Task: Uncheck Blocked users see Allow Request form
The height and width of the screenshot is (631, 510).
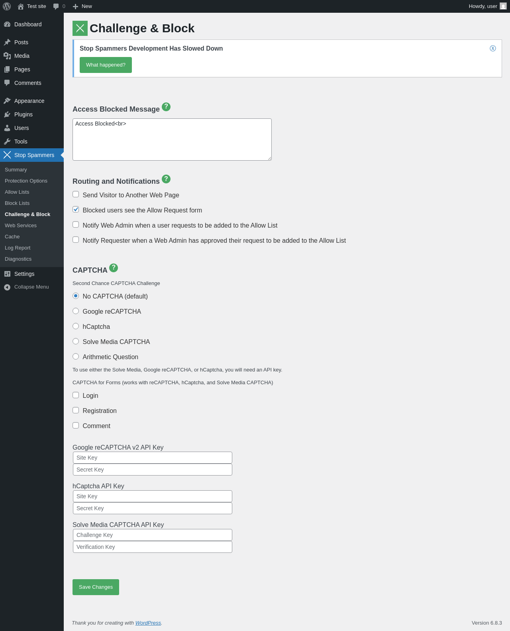Action: [76, 210]
